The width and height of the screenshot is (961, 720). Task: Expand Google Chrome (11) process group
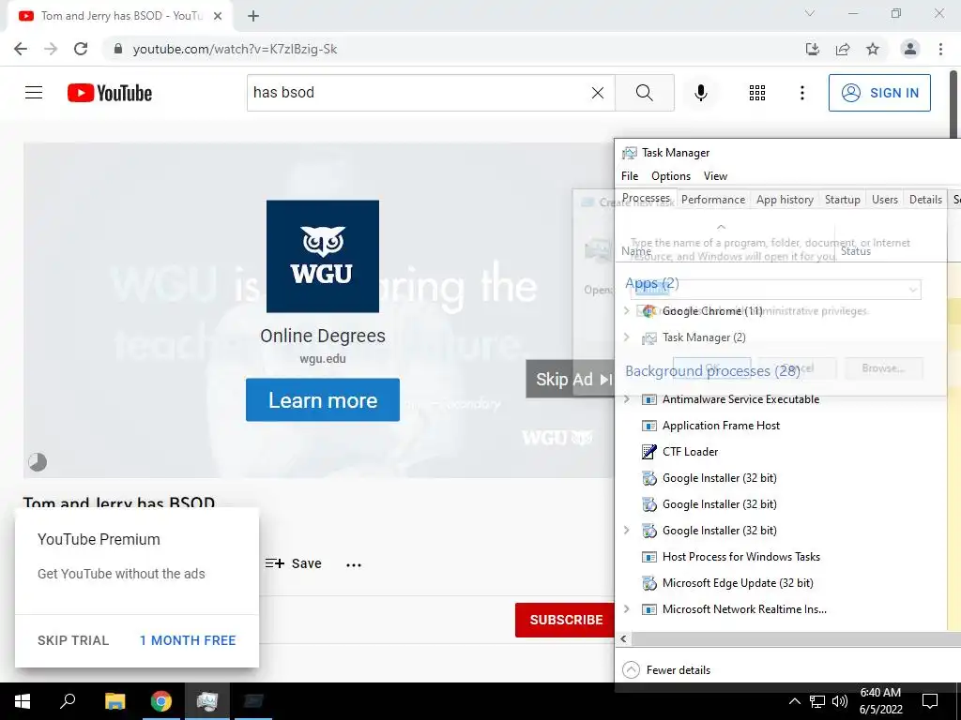coord(626,311)
